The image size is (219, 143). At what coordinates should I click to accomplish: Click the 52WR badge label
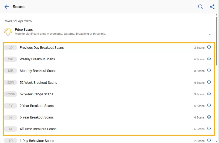tap(11, 94)
